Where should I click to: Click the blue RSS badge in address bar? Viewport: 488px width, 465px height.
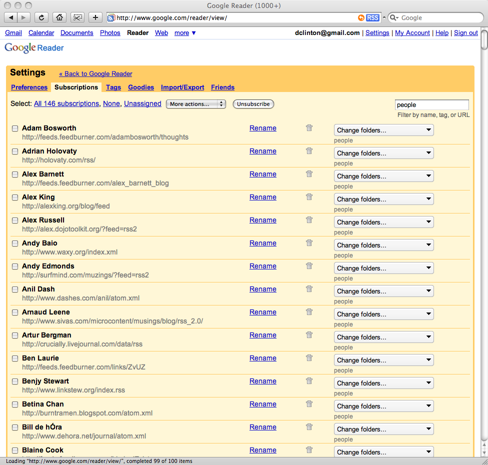click(x=372, y=17)
